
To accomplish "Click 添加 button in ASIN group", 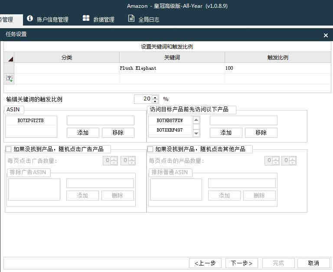I will click(x=83, y=133).
